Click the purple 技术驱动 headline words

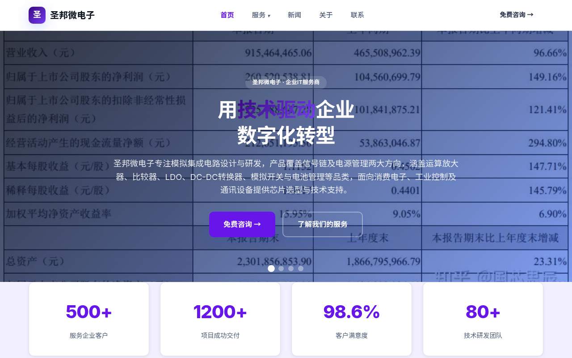[x=277, y=110]
